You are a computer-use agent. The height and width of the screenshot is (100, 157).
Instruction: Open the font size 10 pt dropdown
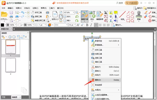coord(75,25)
